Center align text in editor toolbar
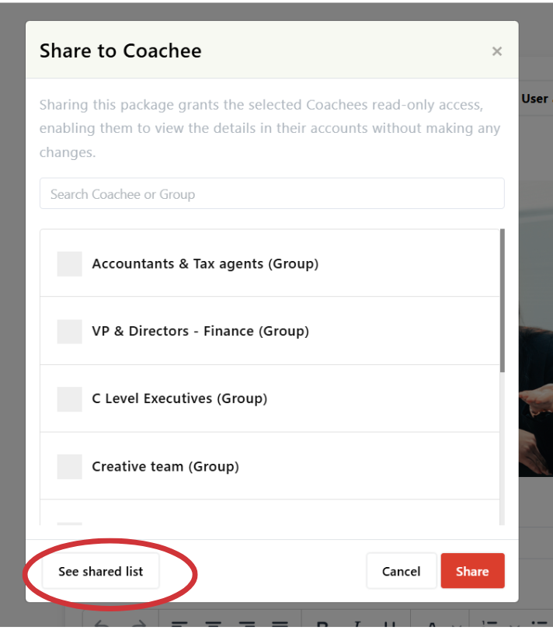 (x=214, y=624)
